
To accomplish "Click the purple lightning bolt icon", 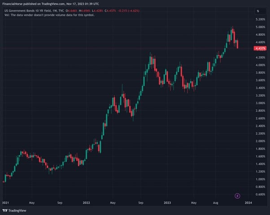I will pos(237,196).
